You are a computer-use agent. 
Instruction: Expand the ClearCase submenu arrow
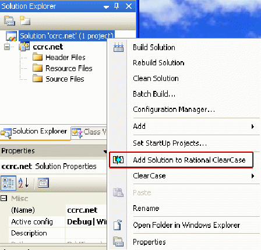click(253, 176)
